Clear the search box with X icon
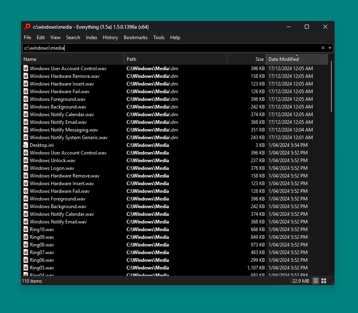Viewport: 358px width, 313px height. coord(323,48)
